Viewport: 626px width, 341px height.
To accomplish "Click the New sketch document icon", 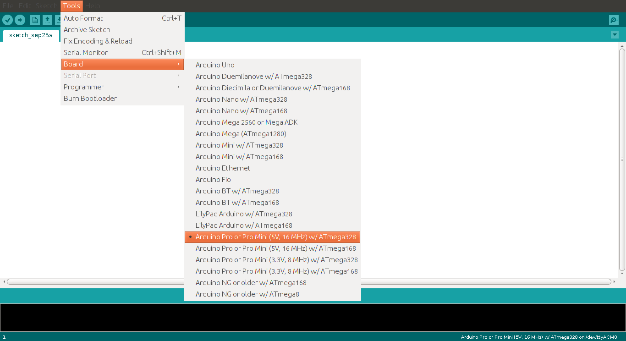I will [x=35, y=20].
